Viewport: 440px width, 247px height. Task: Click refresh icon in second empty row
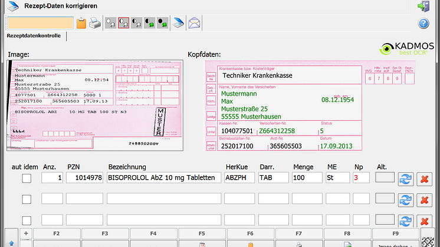(x=406, y=200)
